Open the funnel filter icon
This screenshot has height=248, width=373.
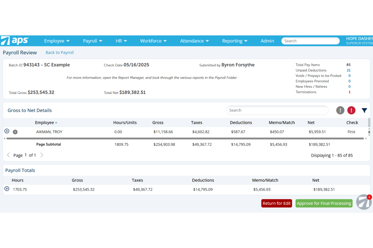point(364,110)
